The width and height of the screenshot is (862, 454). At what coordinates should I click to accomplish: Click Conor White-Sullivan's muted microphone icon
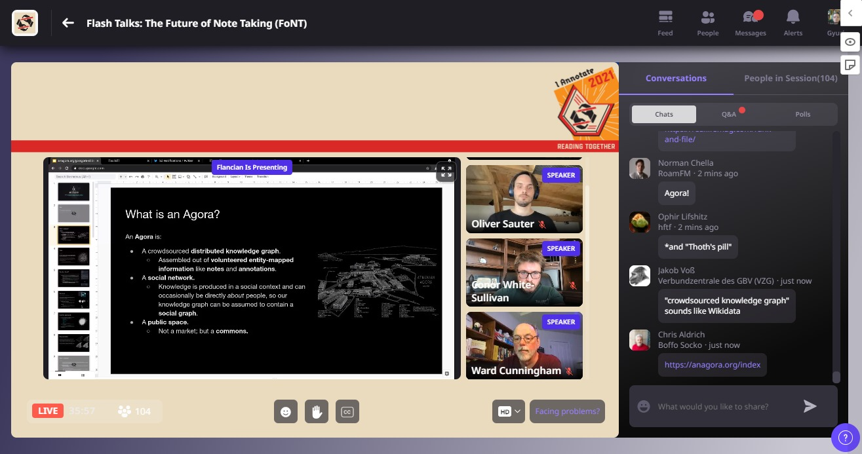pyautogui.click(x=572, y=286)
